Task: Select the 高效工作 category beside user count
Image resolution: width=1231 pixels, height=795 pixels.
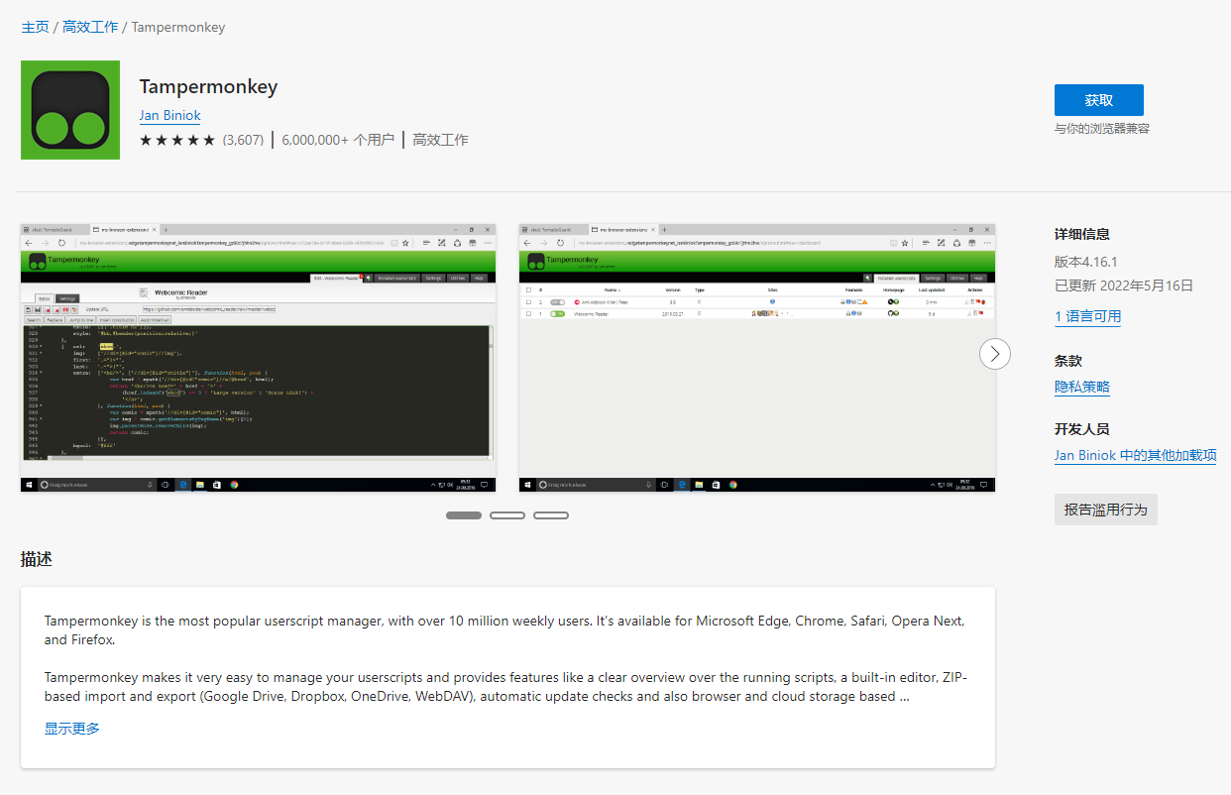Action: (x=440, y=140)
